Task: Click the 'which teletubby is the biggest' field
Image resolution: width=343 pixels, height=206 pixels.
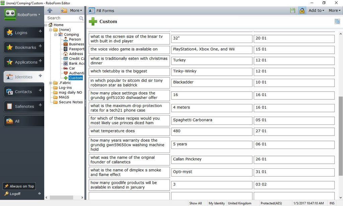Action: coord(129,72)
